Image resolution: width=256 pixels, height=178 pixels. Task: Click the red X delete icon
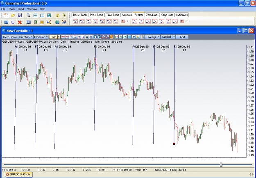coord(20,22)
